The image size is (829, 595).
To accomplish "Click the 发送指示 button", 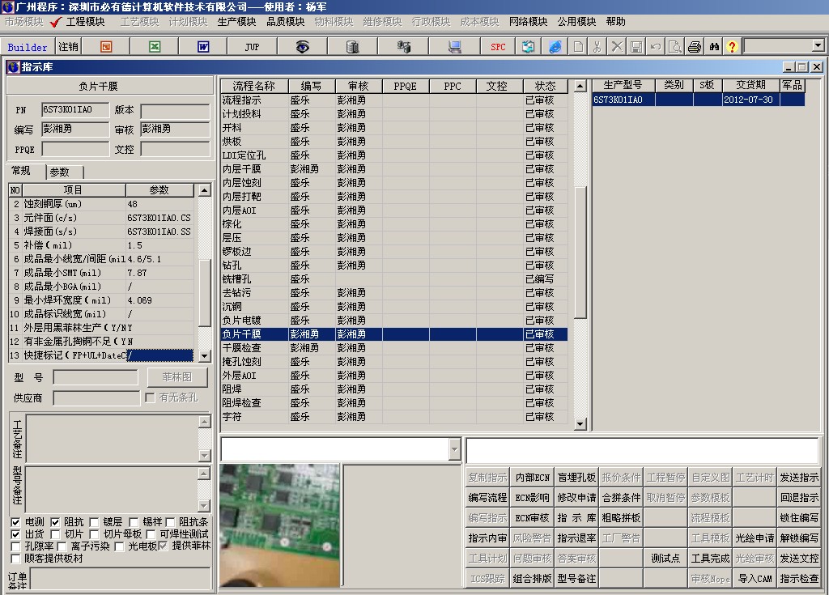I will [799, 477].
